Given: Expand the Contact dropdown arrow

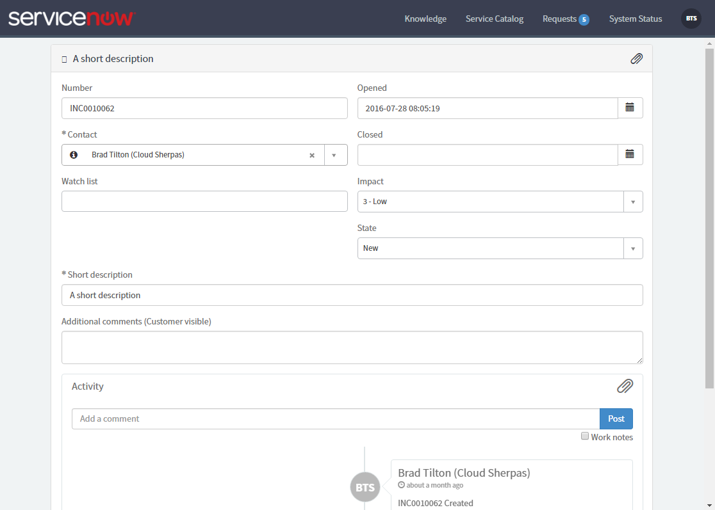Looking at the screenshot, I should tap(334, 155).
